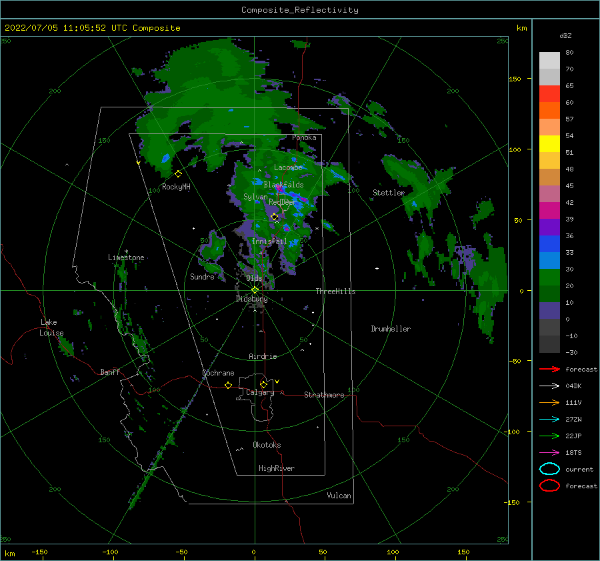Screen dimensions: 600x561
Task: Click the dBZ legend heading
Action: [x=565, y=35]
